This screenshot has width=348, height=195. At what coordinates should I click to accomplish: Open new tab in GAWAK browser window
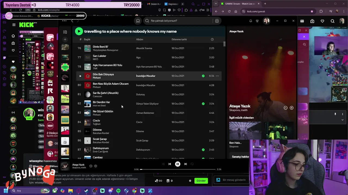coord(265,4)
